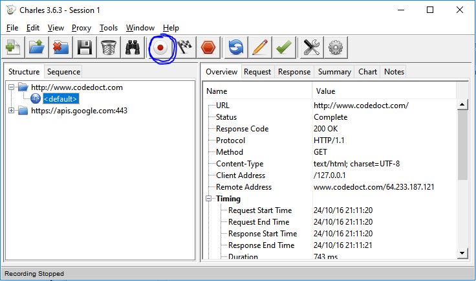Click the overview scrollbar down arrow
The width and height of the screenshot is (476, 281).
(x=462, y=253)
